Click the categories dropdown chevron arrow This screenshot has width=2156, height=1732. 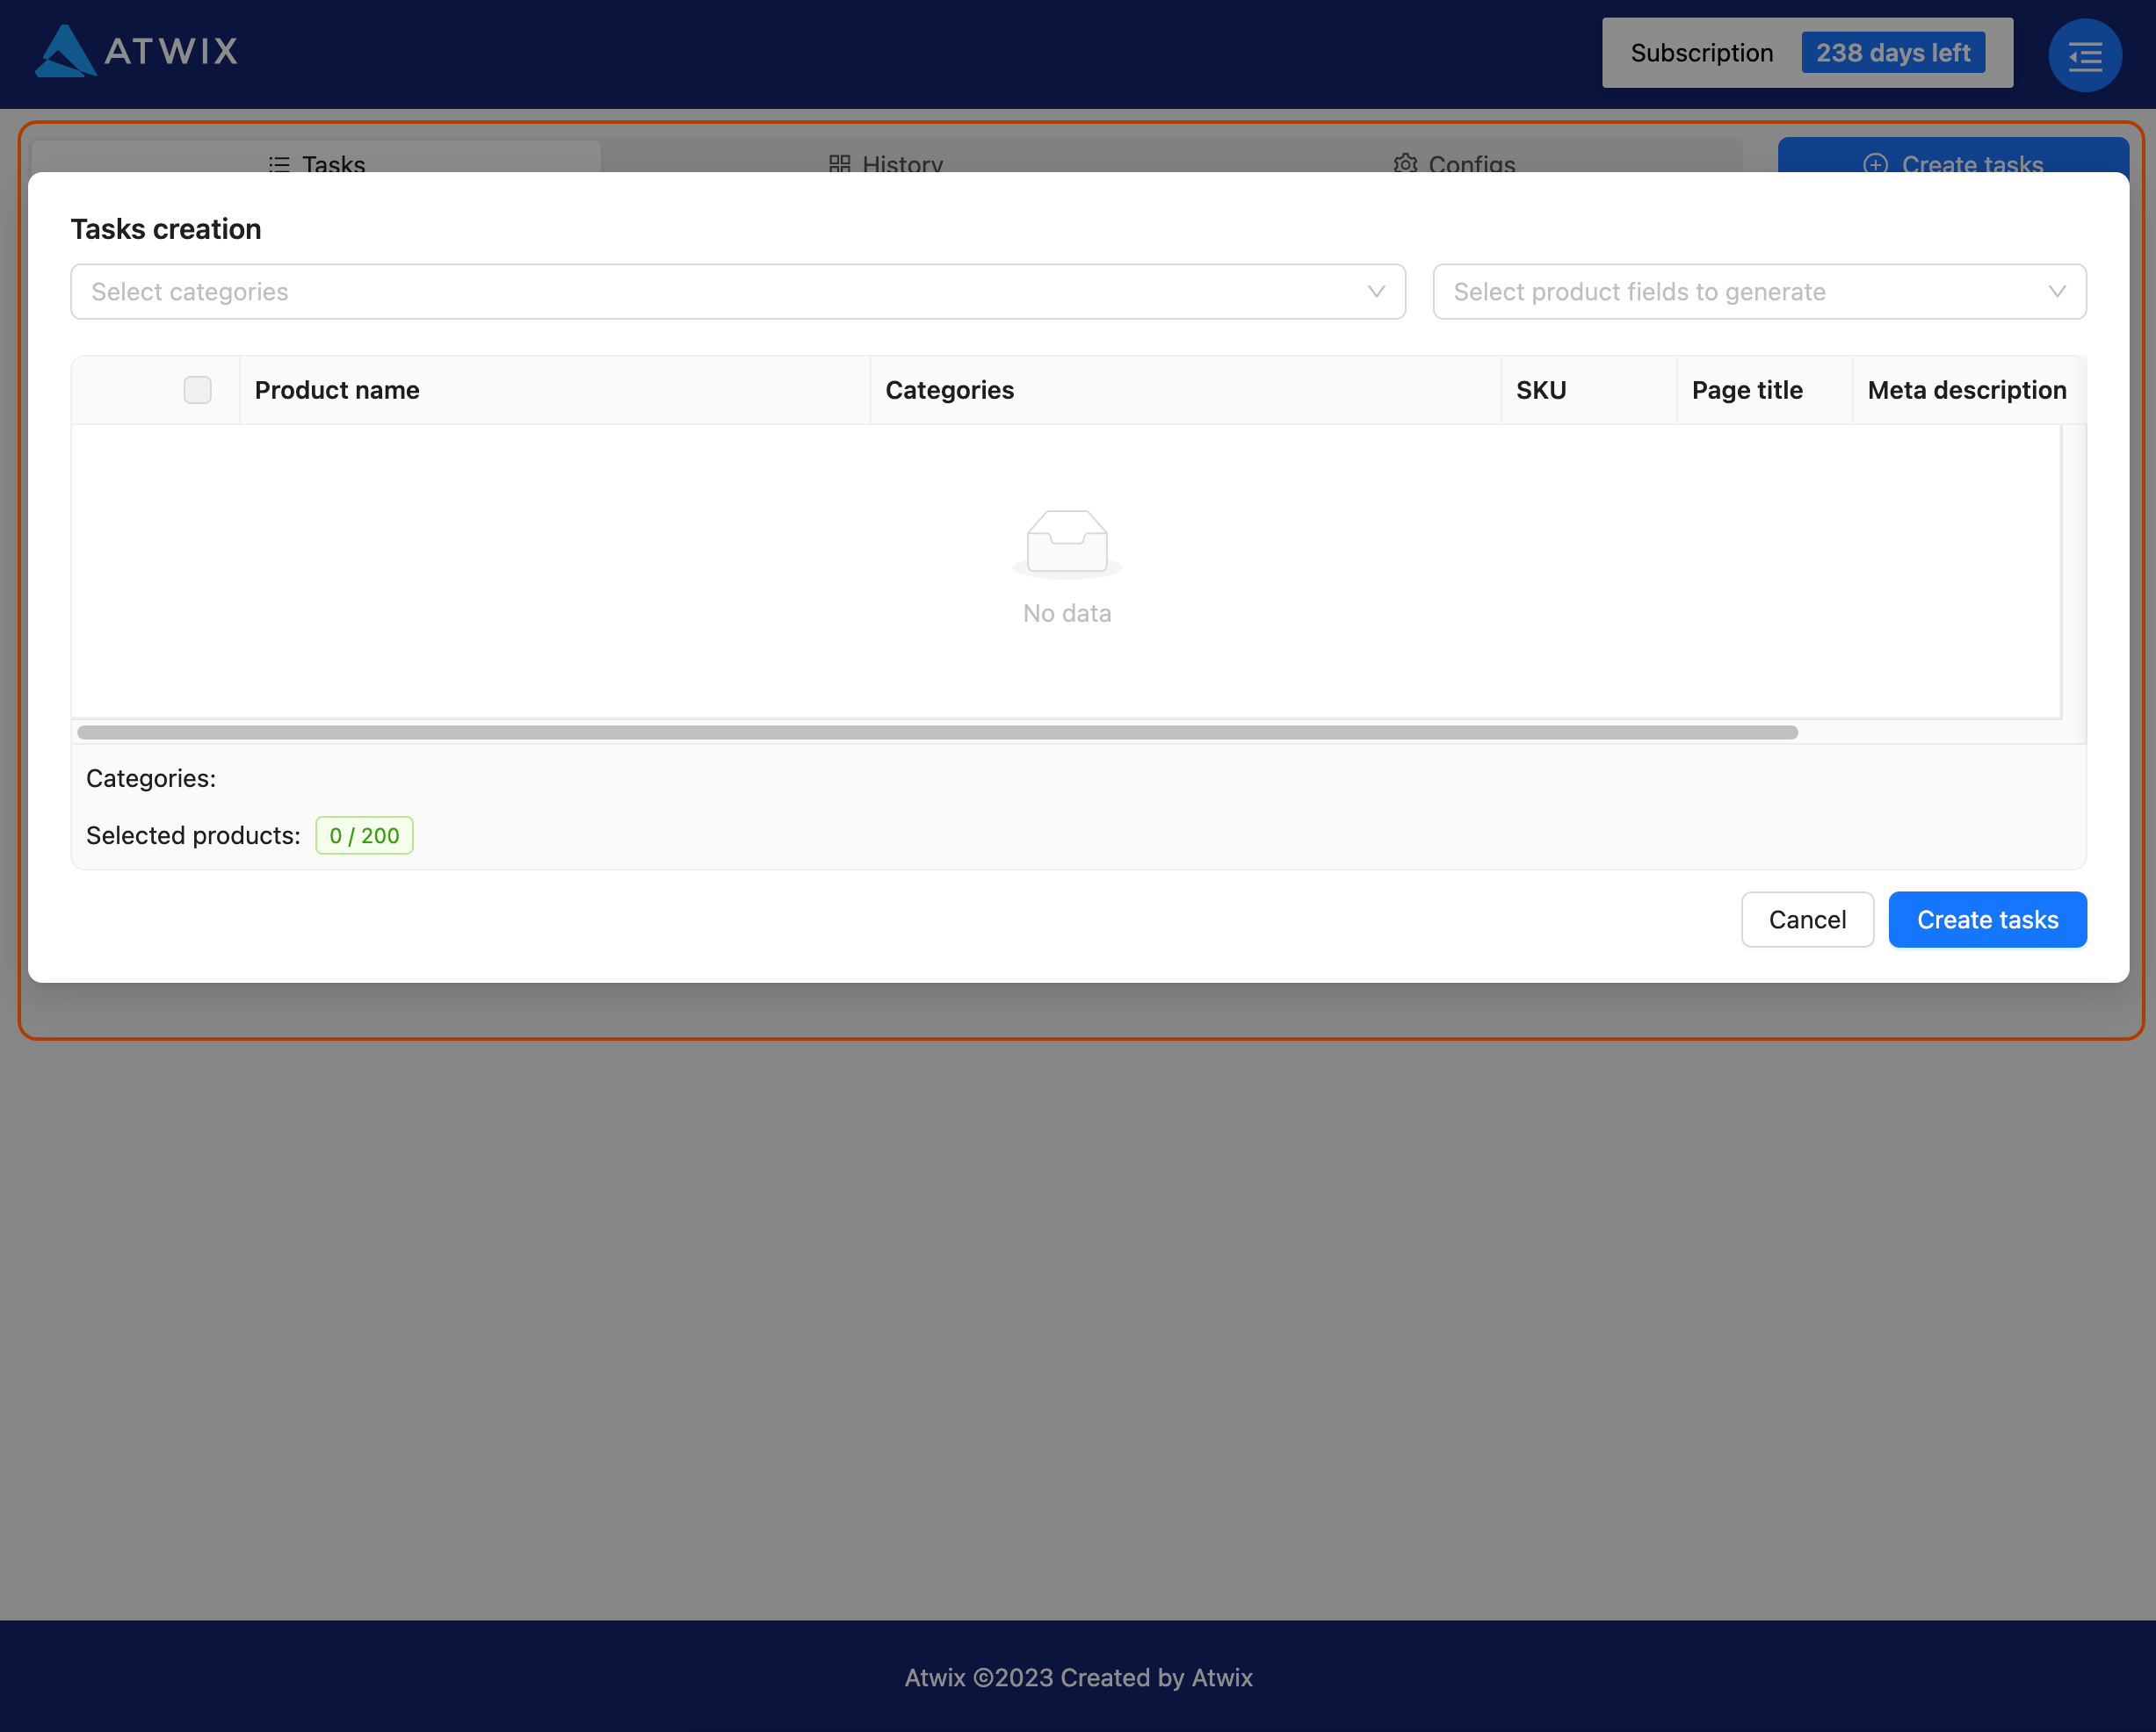(x=1376, y=292)
